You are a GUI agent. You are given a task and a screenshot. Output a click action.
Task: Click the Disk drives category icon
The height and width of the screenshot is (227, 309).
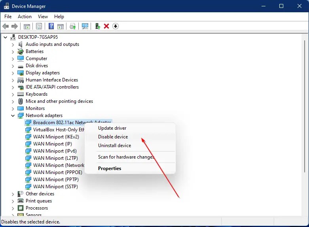coord(21,66)
